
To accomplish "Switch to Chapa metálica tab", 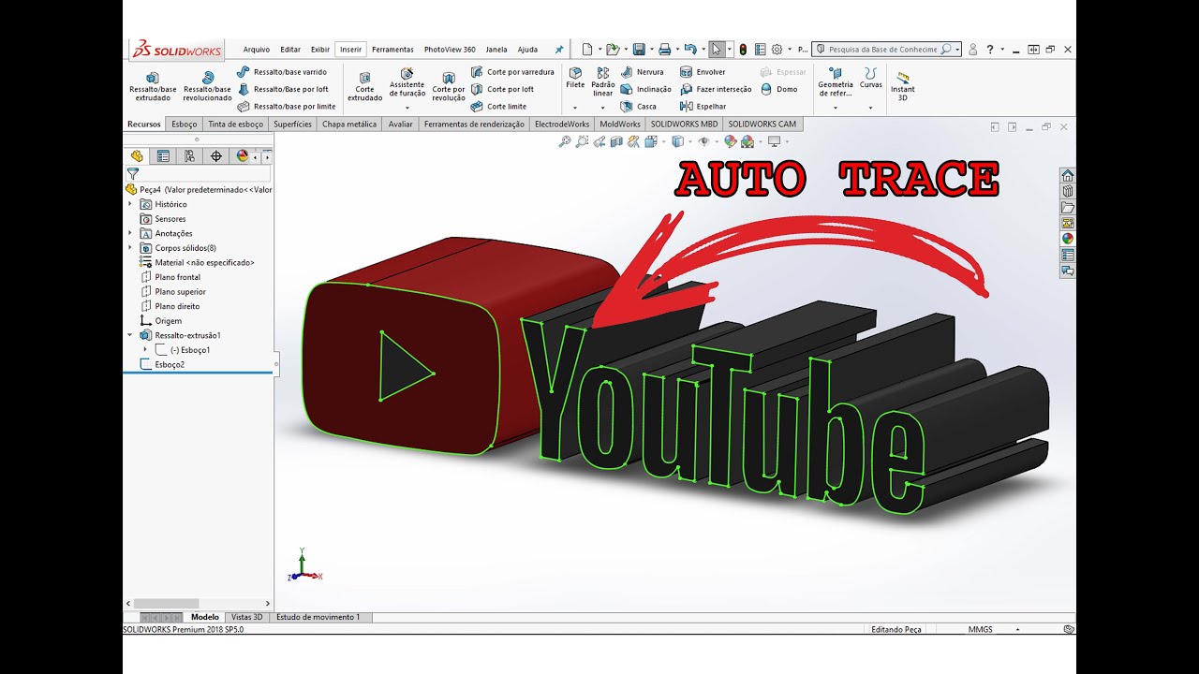I will coord(349,124).
